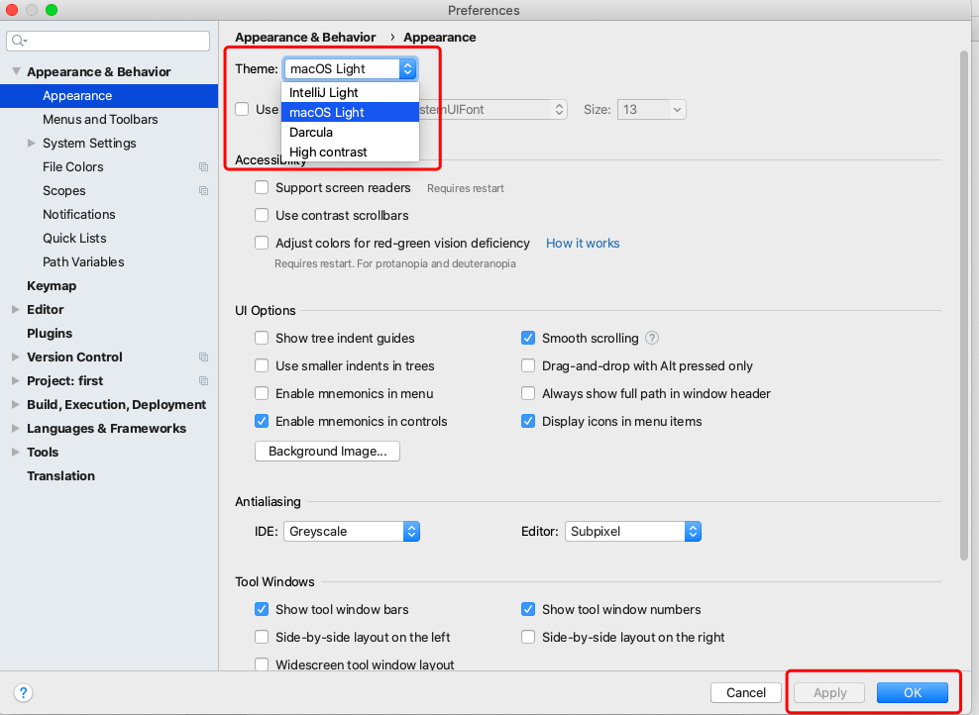Uncheck Display icons in menu items

(x=528, y=421)
